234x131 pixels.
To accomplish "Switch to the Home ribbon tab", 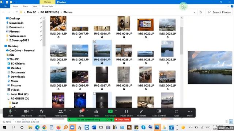I will 15,6.
